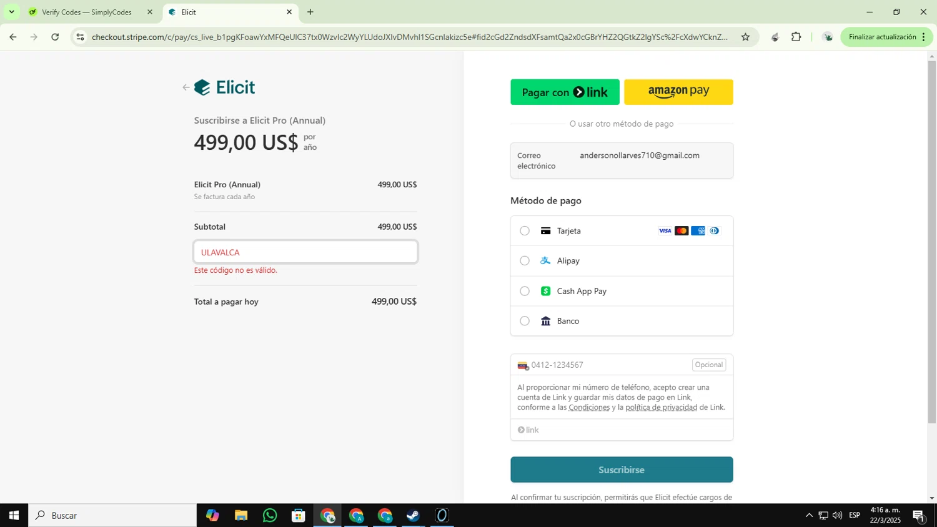Screen dimensions: 937x527
Task: Open the volume control in system tray
Action: (837, 515)
